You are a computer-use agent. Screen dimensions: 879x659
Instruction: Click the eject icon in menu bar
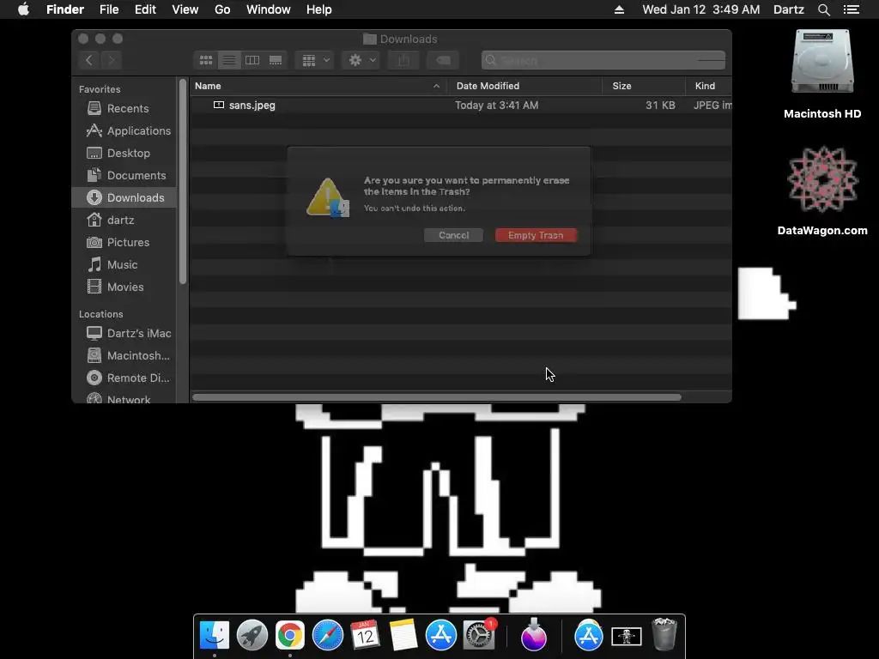coord(619,9)
